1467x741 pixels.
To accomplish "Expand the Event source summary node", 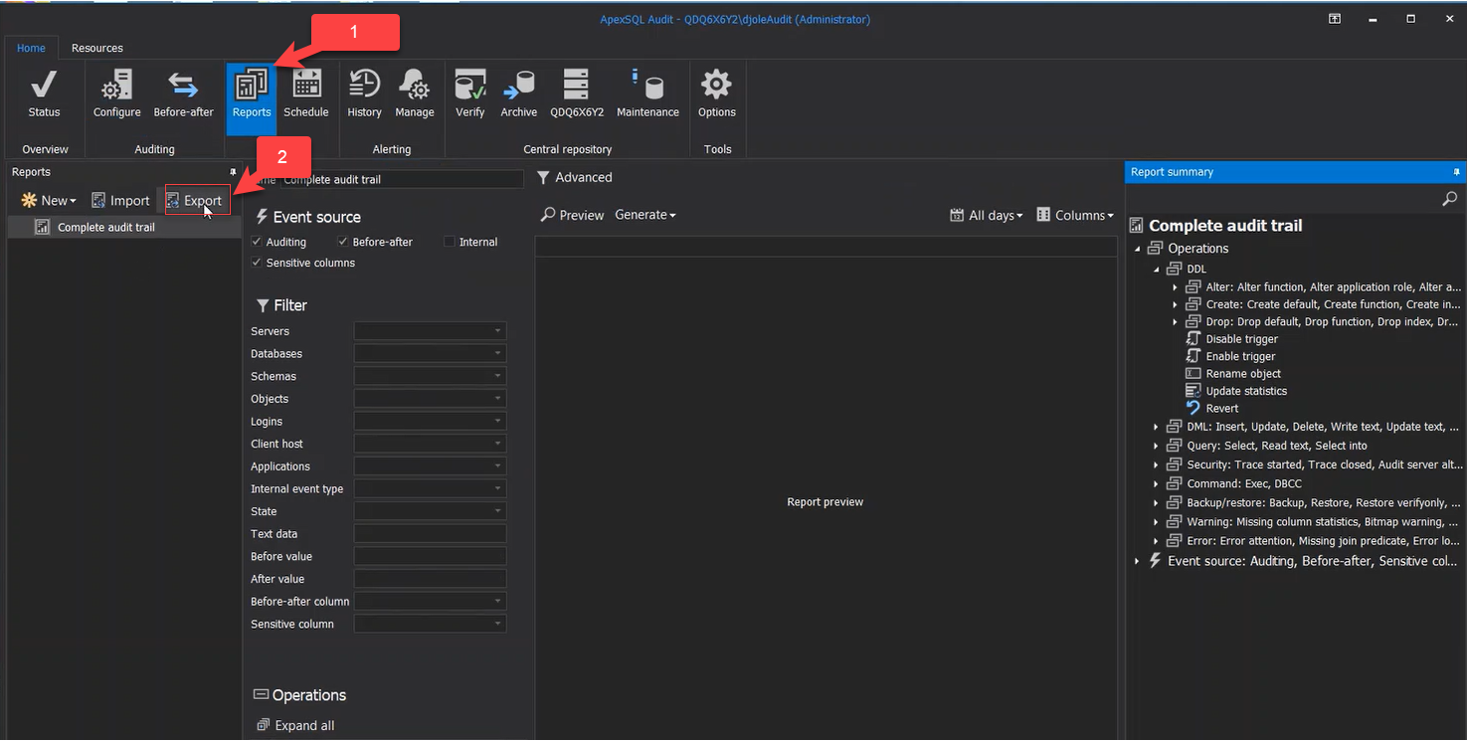I will coord(1137,561).
